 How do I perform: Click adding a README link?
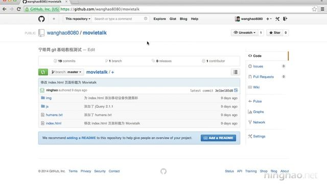point(81,138)
